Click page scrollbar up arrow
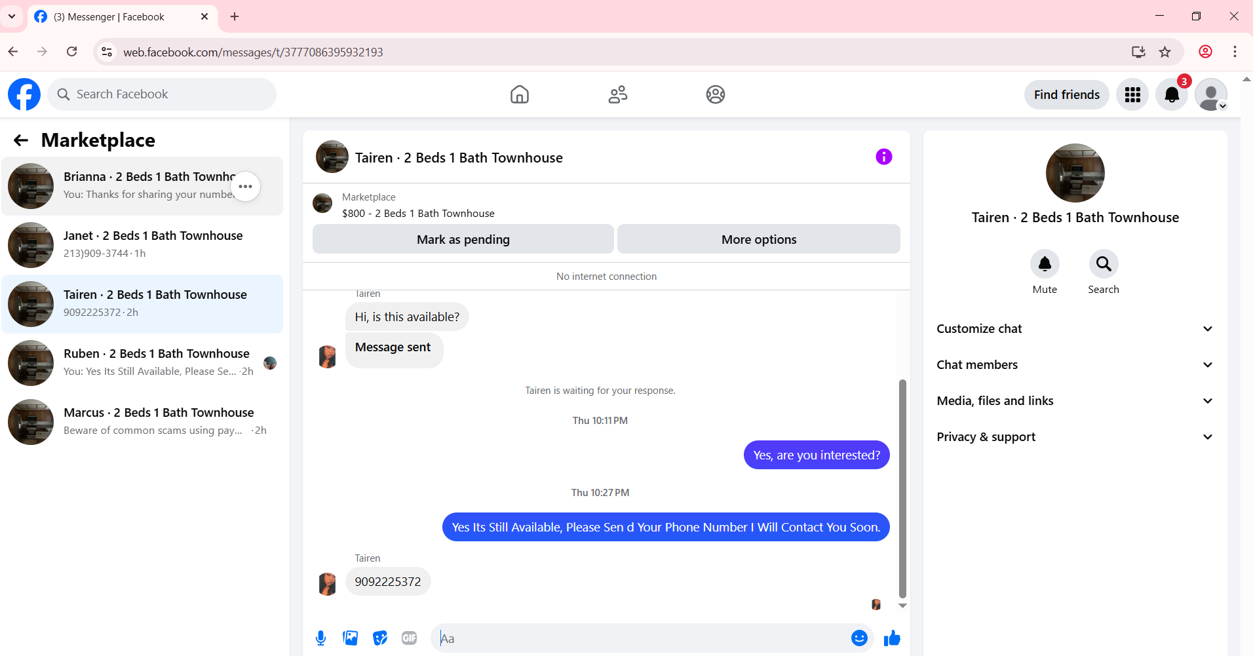This screenshot has height=656, width=1253. tap(1246, 79)
